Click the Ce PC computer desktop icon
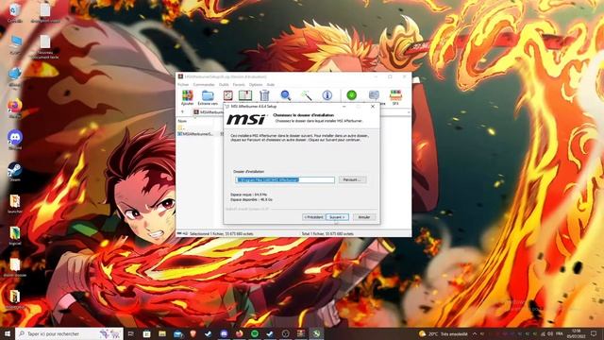The width and height of the screenshot is (604, 340). pyautogui.click(x=15, y=44)
